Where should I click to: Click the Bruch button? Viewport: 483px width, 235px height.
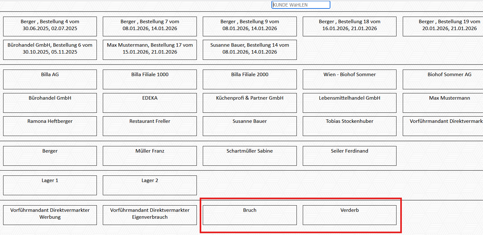tap(249, 215)
